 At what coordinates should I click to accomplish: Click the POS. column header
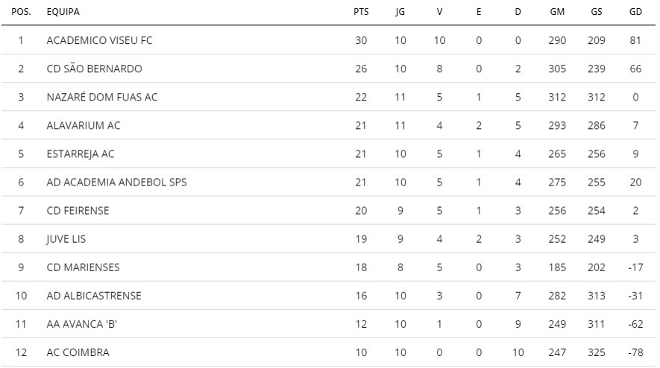(x=21, y=12)
